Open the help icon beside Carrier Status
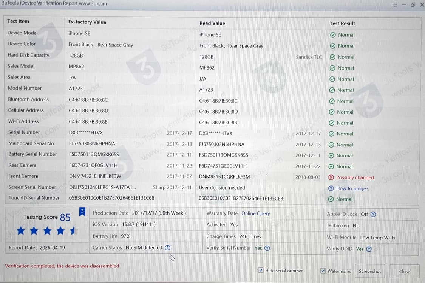 [x=168, y=248]
